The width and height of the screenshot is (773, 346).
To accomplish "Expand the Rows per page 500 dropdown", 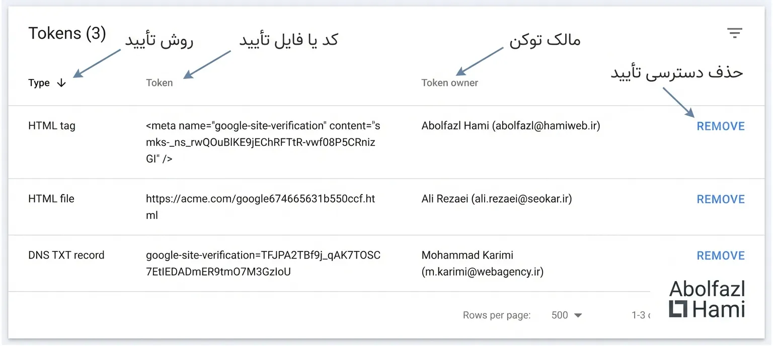I will click(x=567, y=315).
